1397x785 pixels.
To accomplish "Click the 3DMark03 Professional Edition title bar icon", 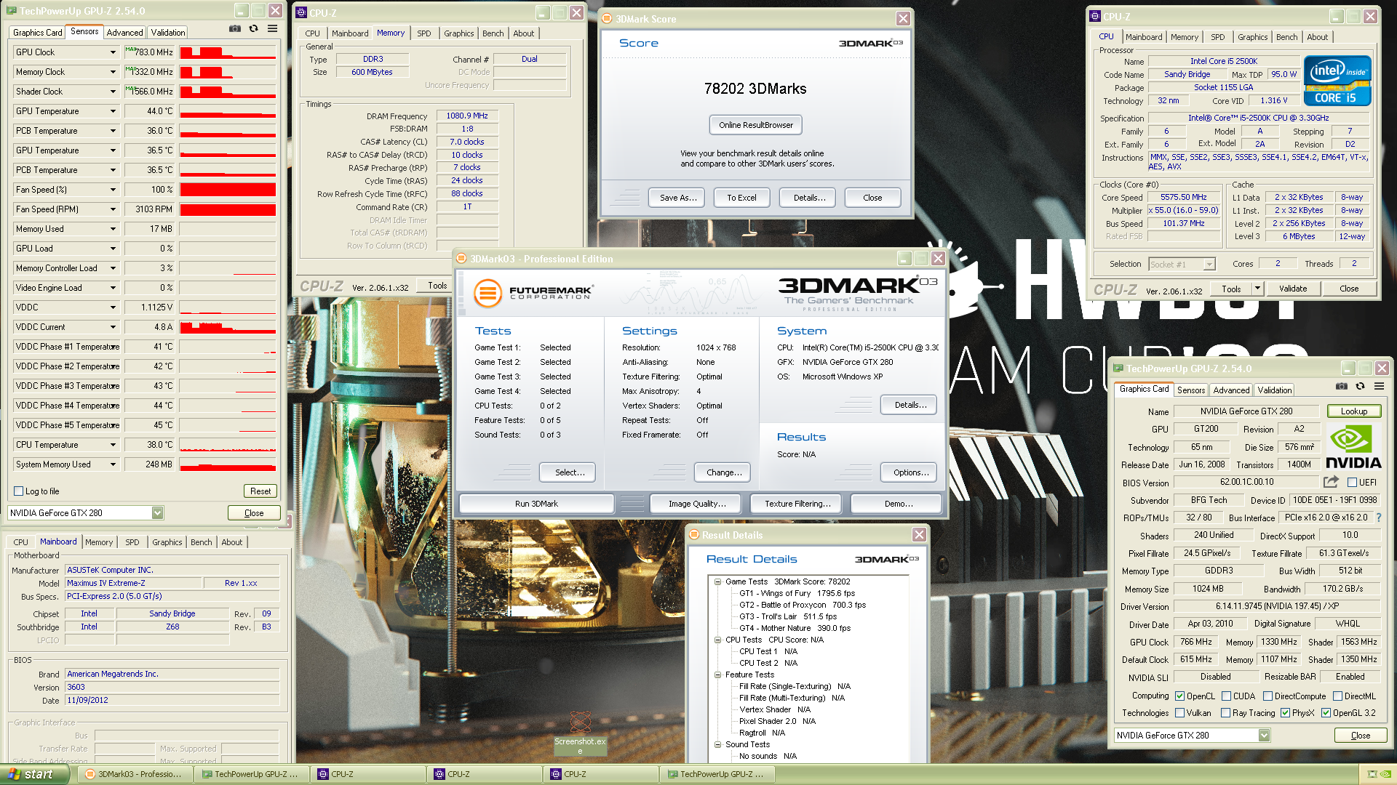I will tap(461, 259).
